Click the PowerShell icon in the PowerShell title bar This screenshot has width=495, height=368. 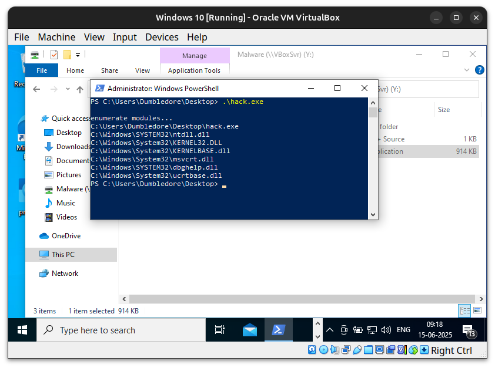point(100,88)
